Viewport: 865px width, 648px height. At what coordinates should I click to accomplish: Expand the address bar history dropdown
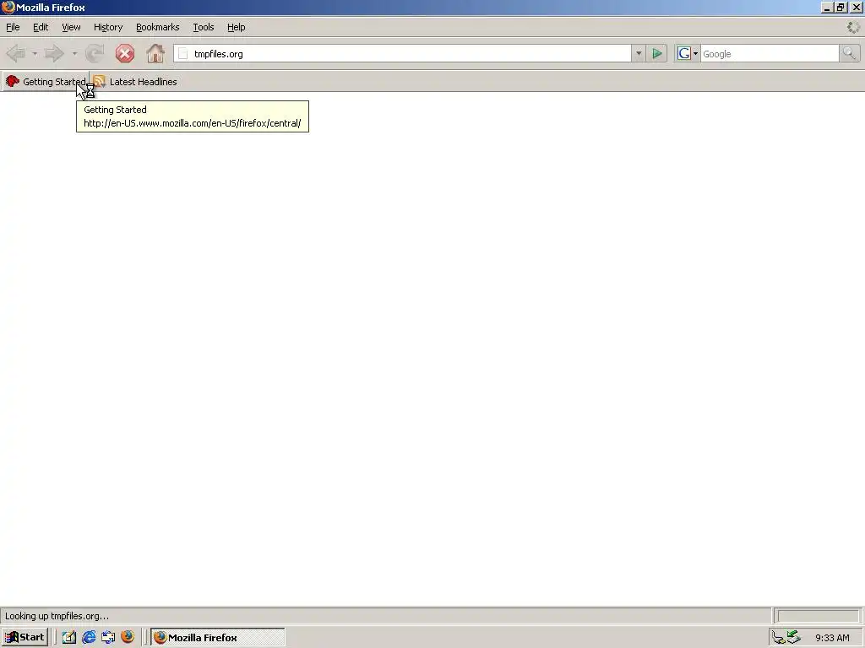(639, 53)
